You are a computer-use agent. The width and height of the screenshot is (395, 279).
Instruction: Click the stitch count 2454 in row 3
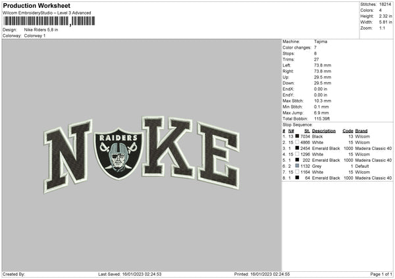305,148
